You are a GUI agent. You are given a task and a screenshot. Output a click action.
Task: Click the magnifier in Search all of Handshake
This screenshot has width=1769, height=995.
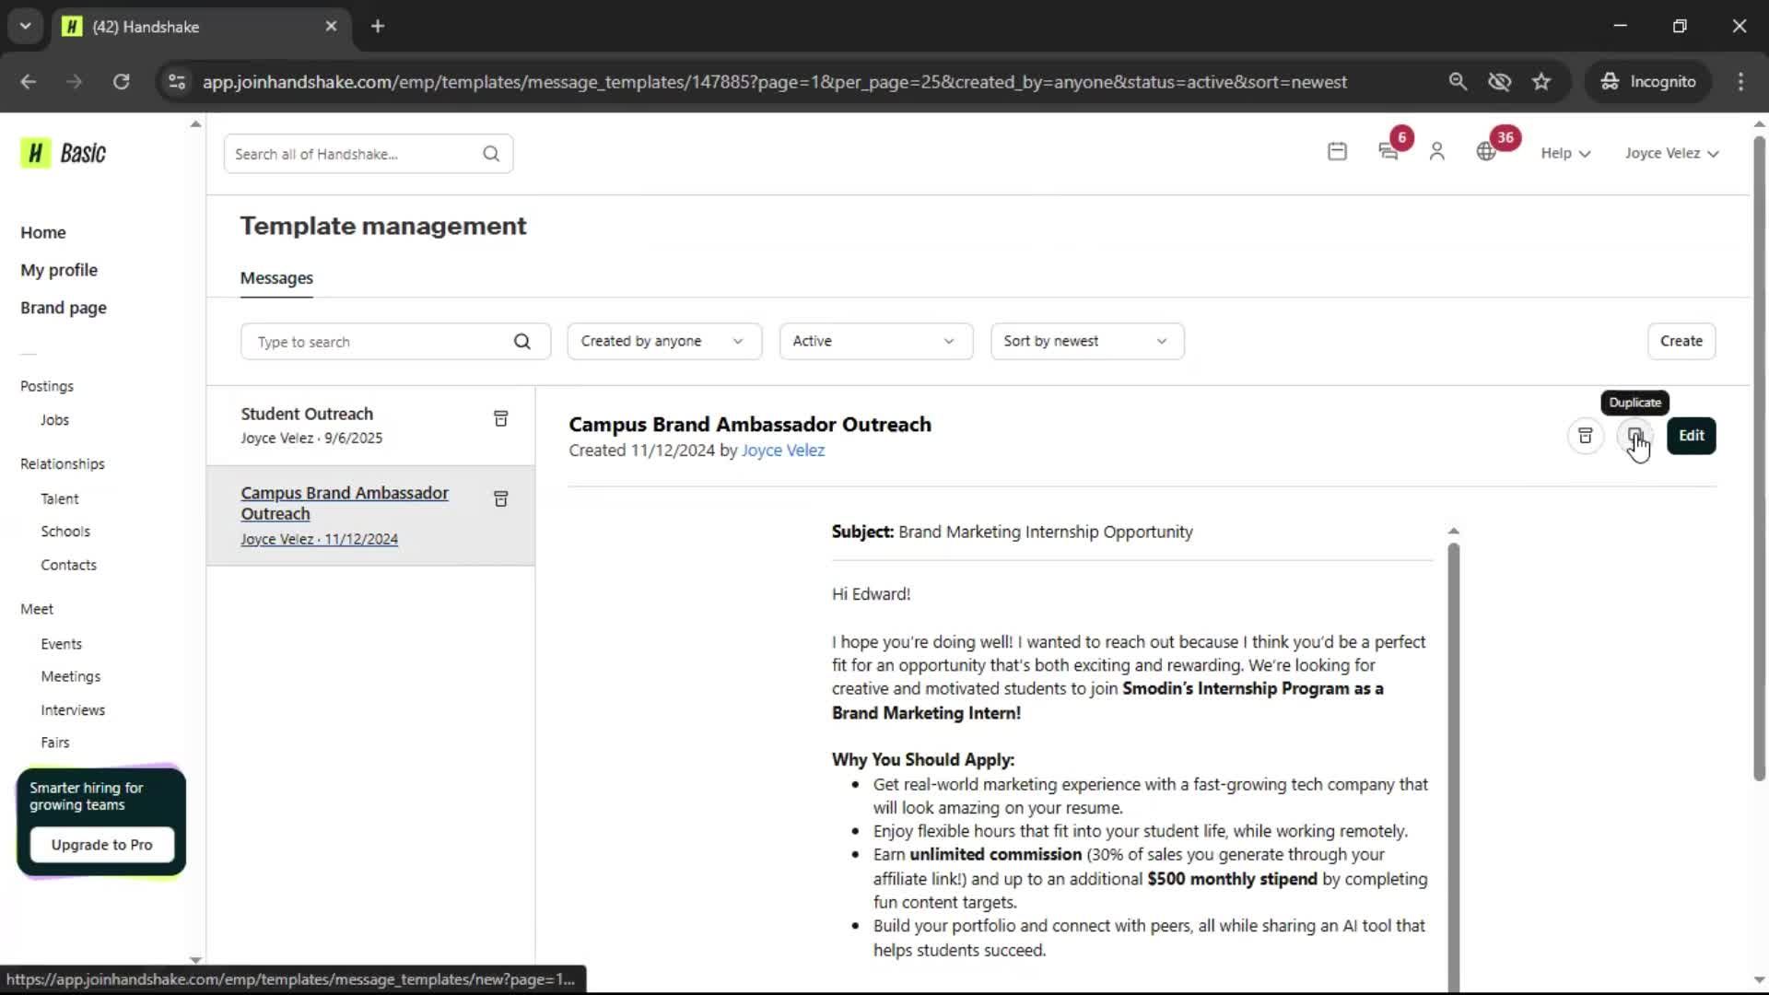tap(491, 154)
